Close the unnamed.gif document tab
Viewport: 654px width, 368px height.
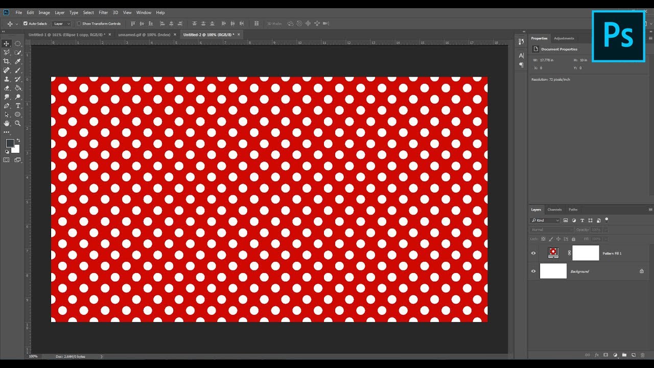point(175,35)
